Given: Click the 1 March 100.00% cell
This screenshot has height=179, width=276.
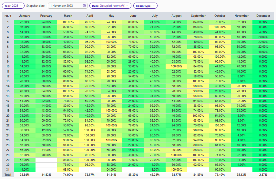Looking at the screenshot, I should click(68, 22).
